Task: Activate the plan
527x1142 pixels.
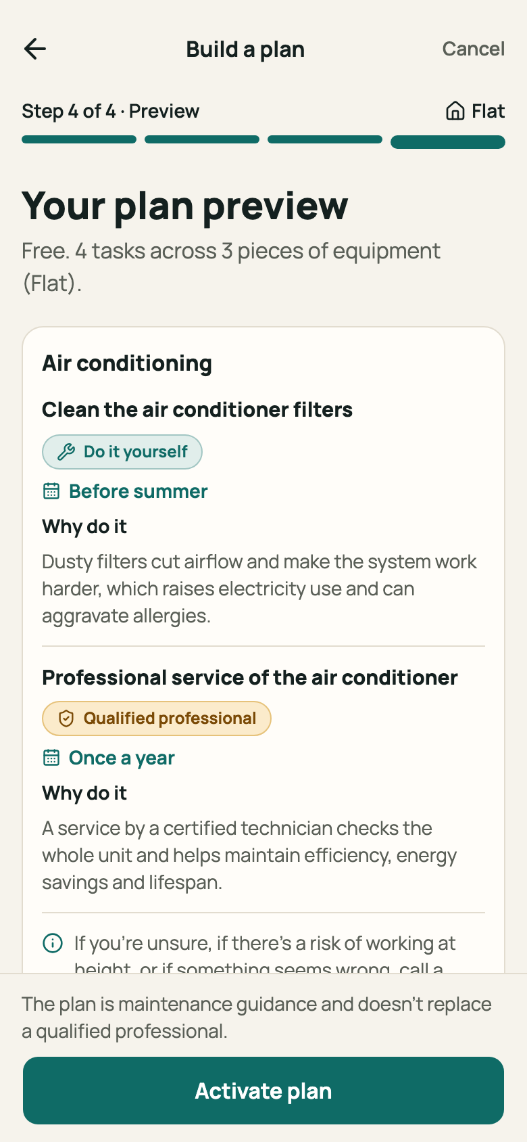Action: tap(263, 1091)
